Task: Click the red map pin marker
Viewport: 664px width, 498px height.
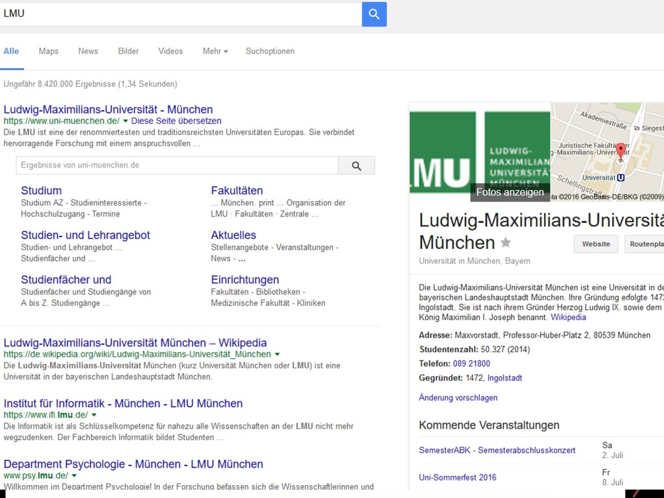Action: tap(621, 152)
